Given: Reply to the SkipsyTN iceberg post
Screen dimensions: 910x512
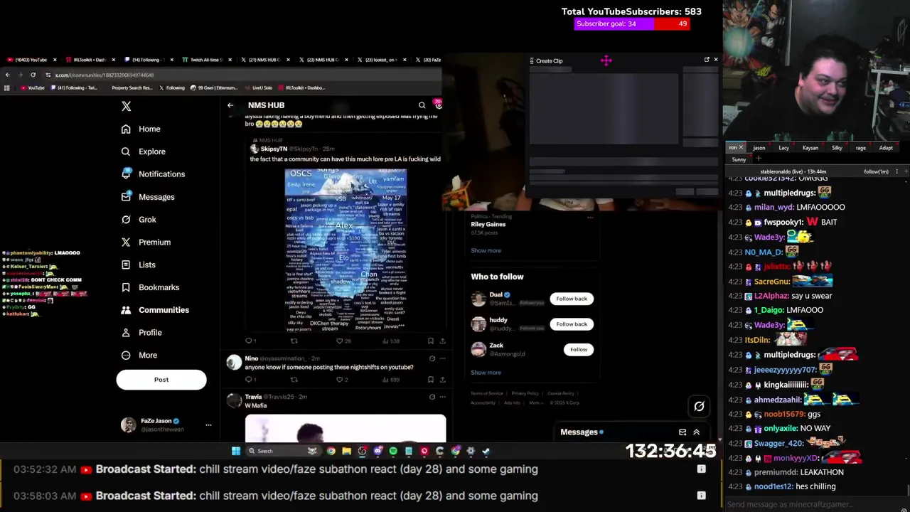Looking at the screenshot, I should 250,341.
